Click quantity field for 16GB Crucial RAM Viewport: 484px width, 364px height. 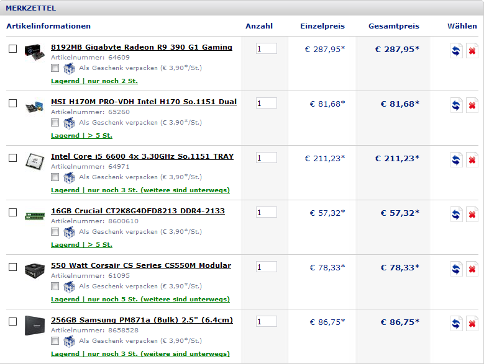click(x=267, y=212)
